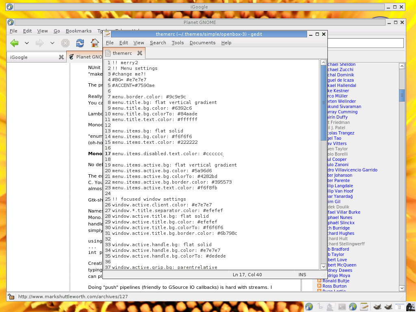The height and width of the screenshot is (312, 416).
Task: Open browser Edit menu in Planet GNOME window
Action: click(x=27, y=31)
